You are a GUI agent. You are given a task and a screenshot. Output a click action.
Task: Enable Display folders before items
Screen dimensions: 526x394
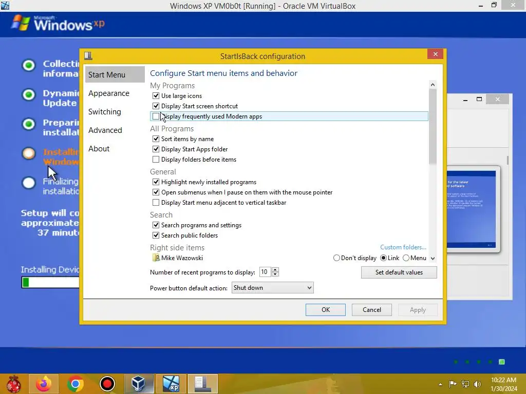tap(156, 159)
